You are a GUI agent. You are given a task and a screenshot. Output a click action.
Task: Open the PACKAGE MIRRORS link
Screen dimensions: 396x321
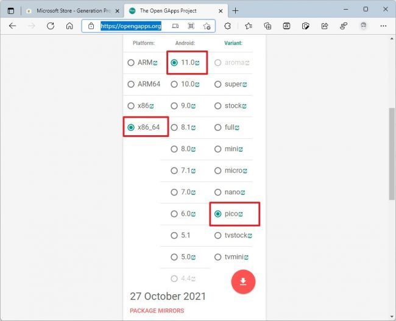click(x=157, y=311)
